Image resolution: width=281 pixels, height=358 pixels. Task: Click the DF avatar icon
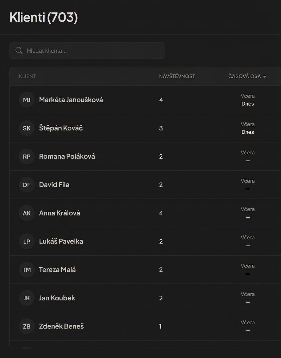tap(26, 185)
